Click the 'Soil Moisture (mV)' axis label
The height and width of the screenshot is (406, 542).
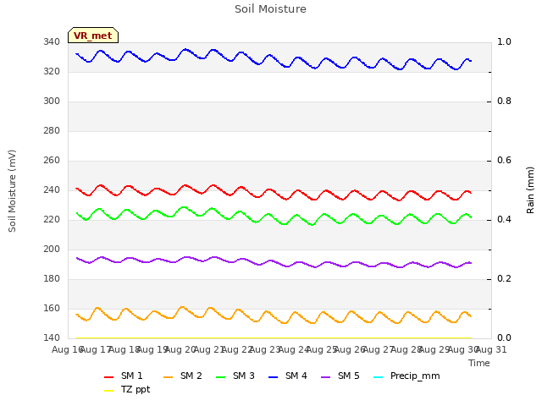point(12,191)
